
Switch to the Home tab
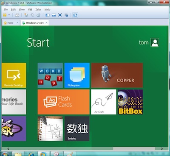coord(10,23)
